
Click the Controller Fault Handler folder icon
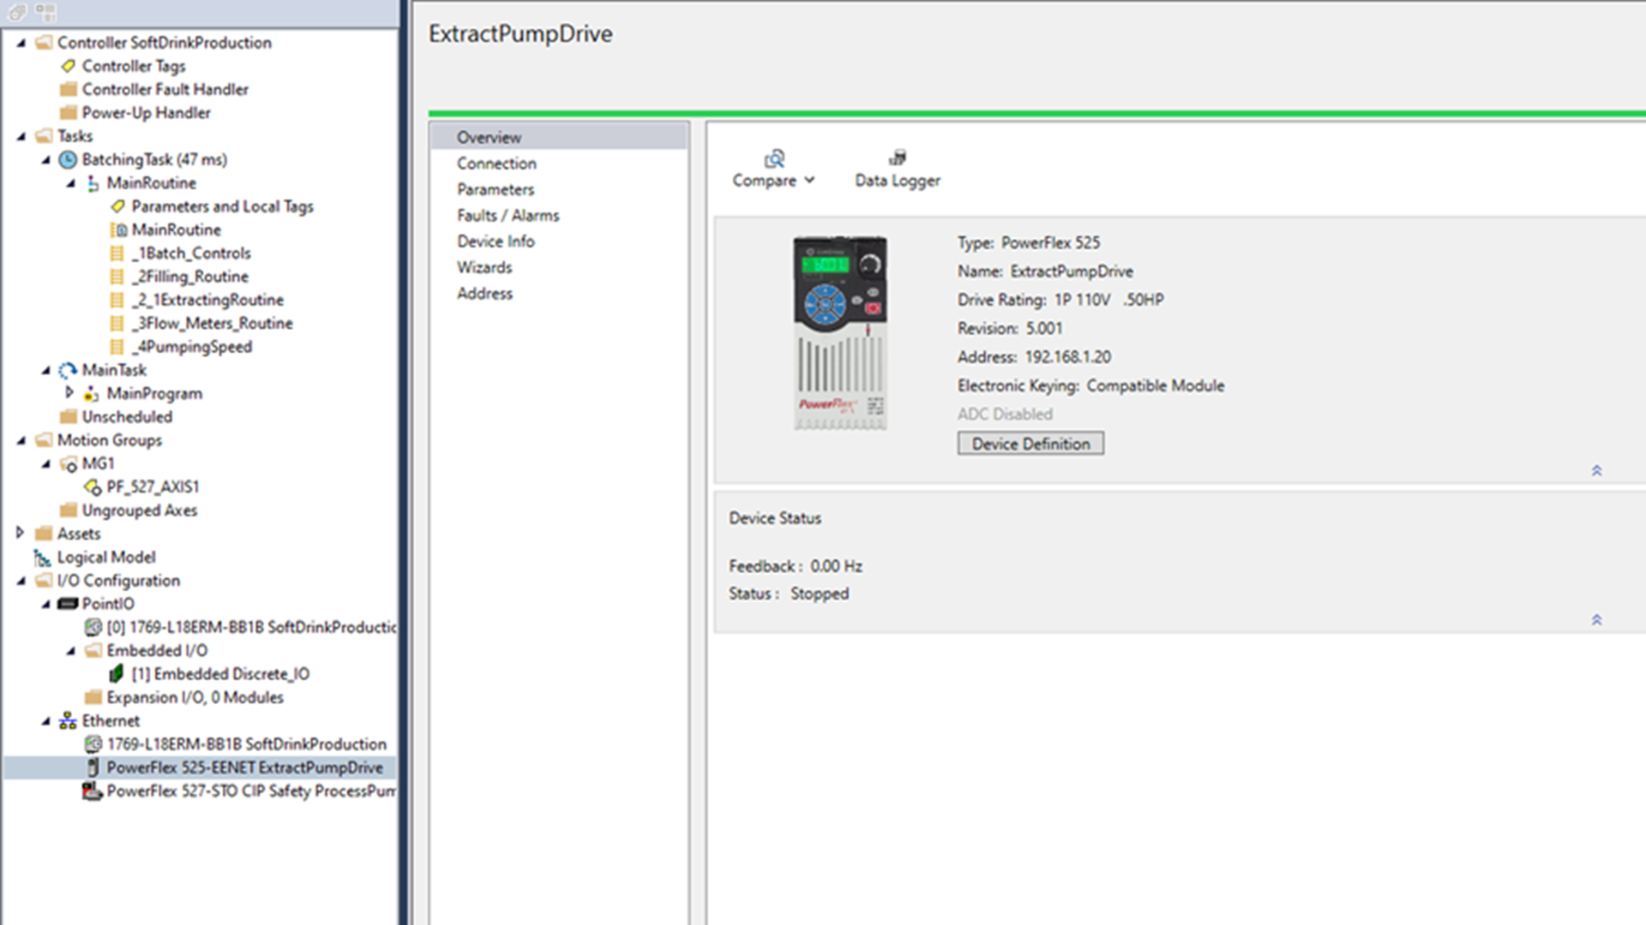69,89
